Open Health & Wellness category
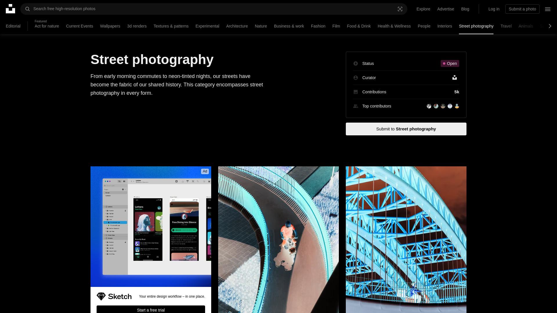The height and width of the screenshot is (313, 557). (x=394, y=26)
